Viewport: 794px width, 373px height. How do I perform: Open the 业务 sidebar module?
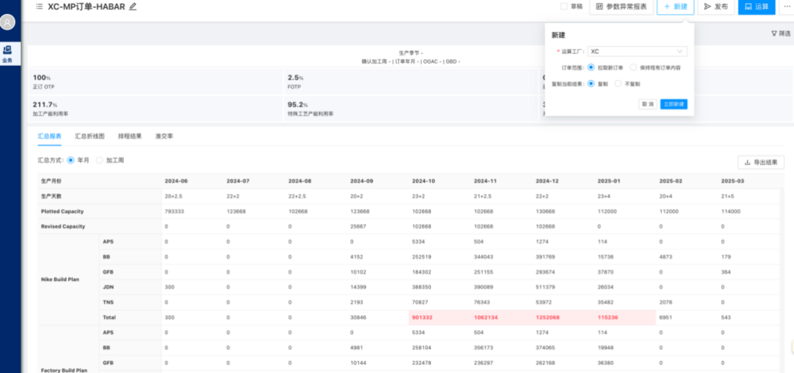click(x=7, y=54)
